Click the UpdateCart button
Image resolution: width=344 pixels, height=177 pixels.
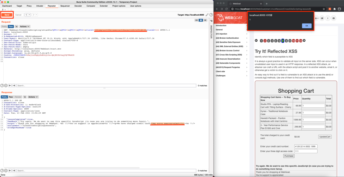point(325,137)
